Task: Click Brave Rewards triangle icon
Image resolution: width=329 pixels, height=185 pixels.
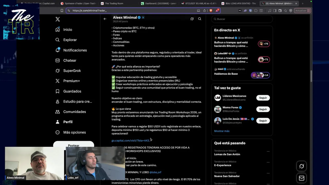Action: point(217,11)
